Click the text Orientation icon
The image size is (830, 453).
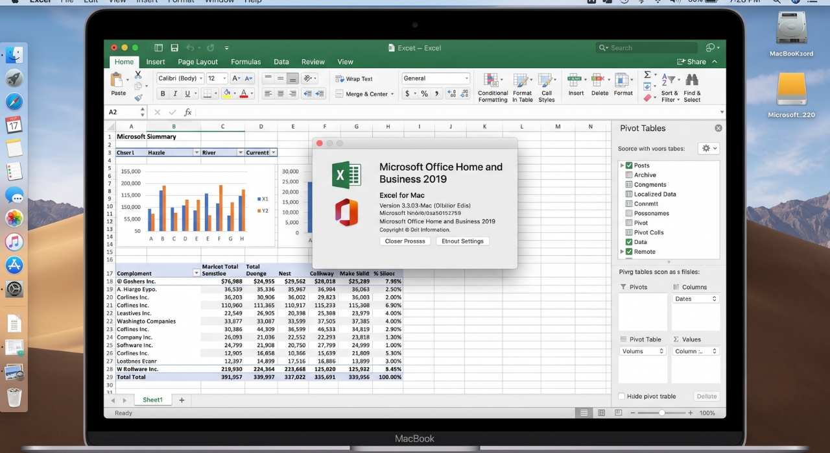tap(308, 79)
